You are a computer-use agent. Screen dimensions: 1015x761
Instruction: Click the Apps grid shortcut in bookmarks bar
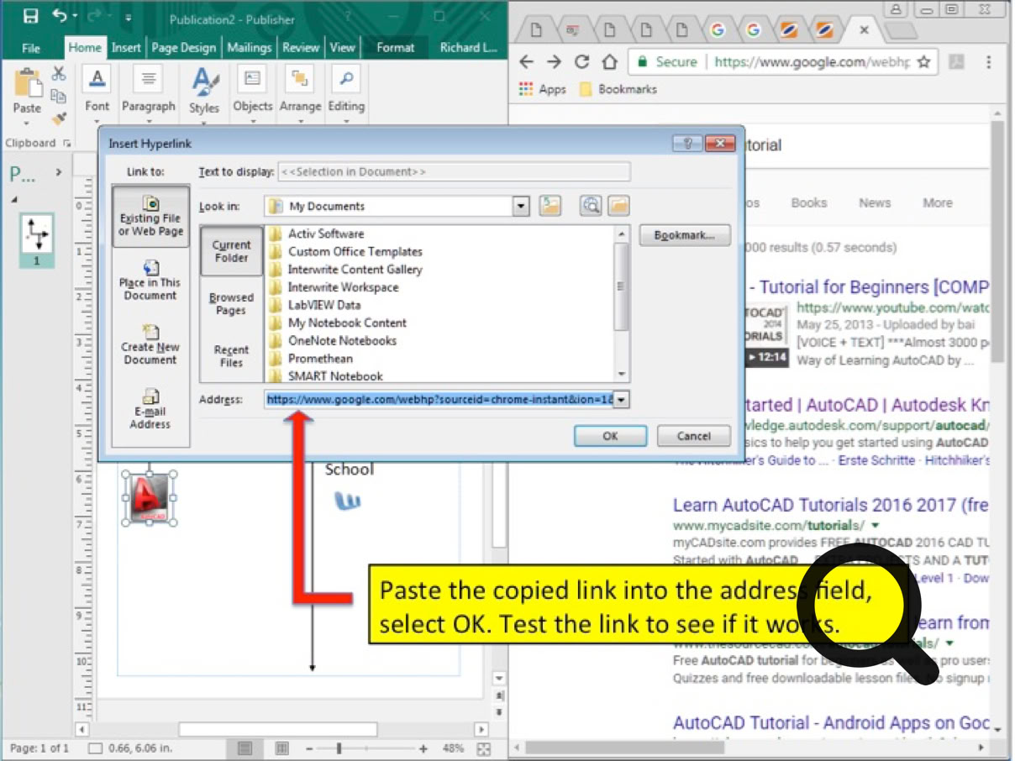click(x=542, y=89)
